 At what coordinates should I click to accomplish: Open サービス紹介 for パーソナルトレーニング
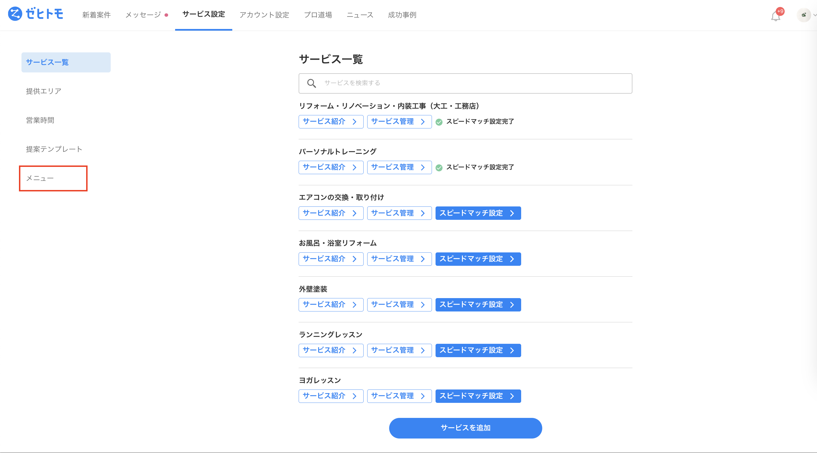tap(331, 167)
